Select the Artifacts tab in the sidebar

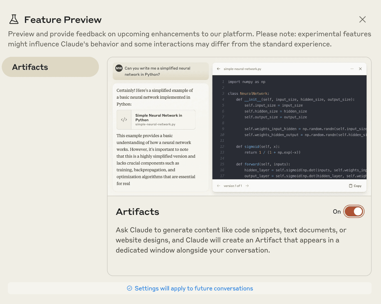click(50, 67)
